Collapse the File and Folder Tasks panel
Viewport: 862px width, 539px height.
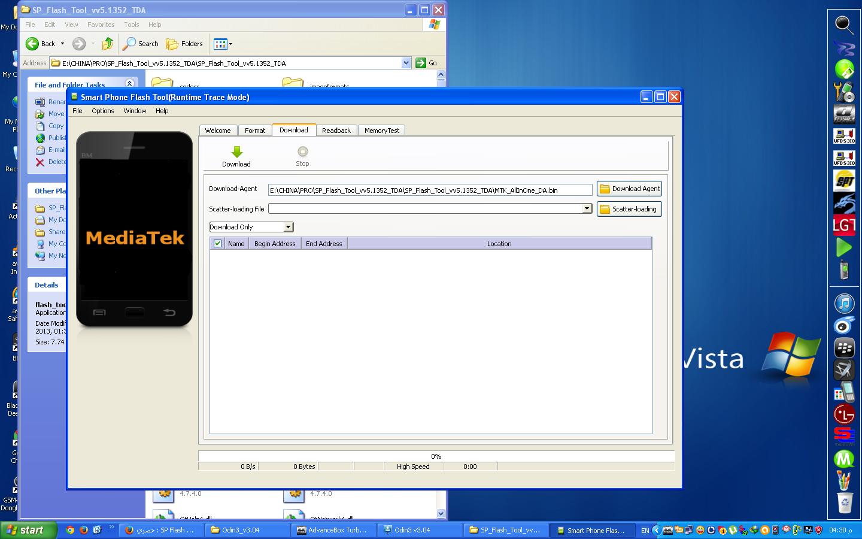[x=129, y=84]
